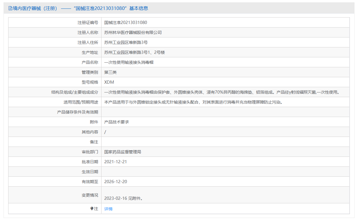The width and height of the screenshot is (356, 220).
Task: Click the document icon in the header title
Action: (x=10, y=8)
